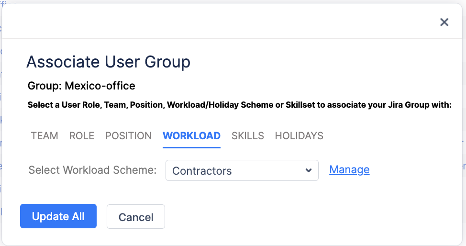Click the bold instruction text about Jira Group

coord(239,105)
